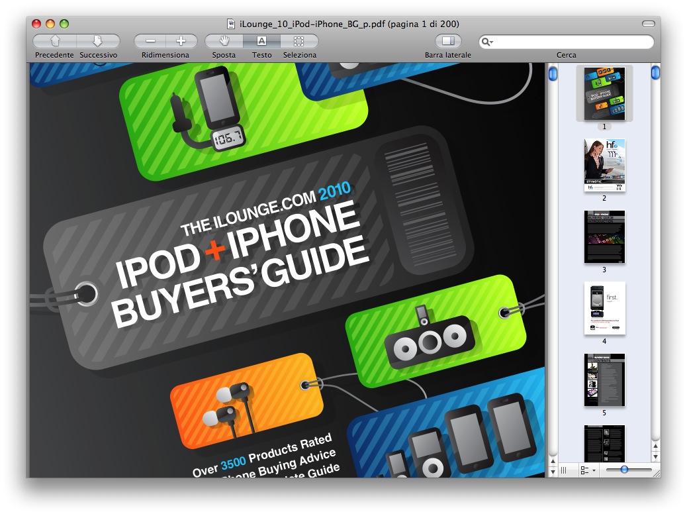Image resolution: width=687 pixels, height=514 pixels.
Task: Click inside the Cerca search field
Action: pyautogui.click(x=569, y=42)
